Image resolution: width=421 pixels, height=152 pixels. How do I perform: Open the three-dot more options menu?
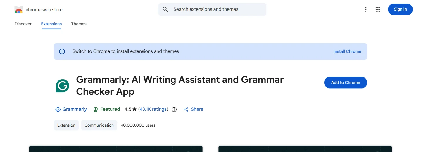[365, 9]
